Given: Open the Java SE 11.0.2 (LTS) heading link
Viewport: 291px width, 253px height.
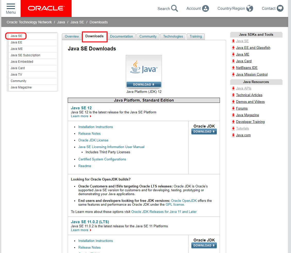Looking at the screenshot, I should click(x=90, y=222).
